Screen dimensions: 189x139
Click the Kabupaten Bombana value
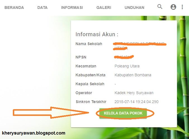pyautogui.click(x=133, y=75)
